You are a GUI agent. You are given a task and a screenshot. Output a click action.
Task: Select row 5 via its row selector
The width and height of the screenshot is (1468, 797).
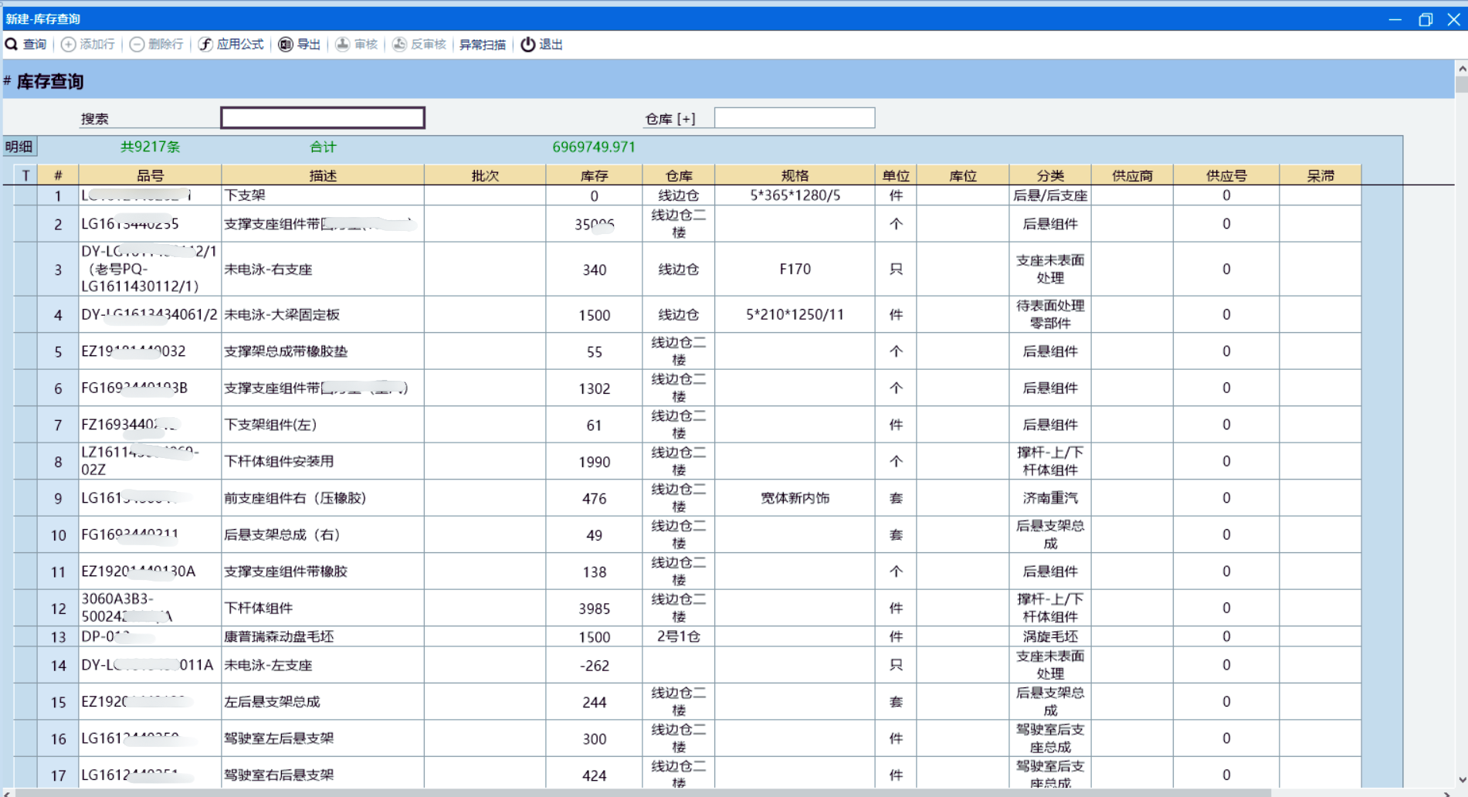click(25, 351)
